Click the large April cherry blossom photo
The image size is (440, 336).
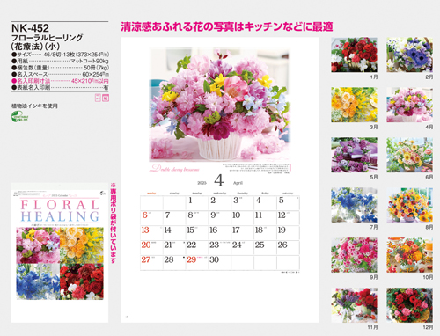tap(219, 105)
